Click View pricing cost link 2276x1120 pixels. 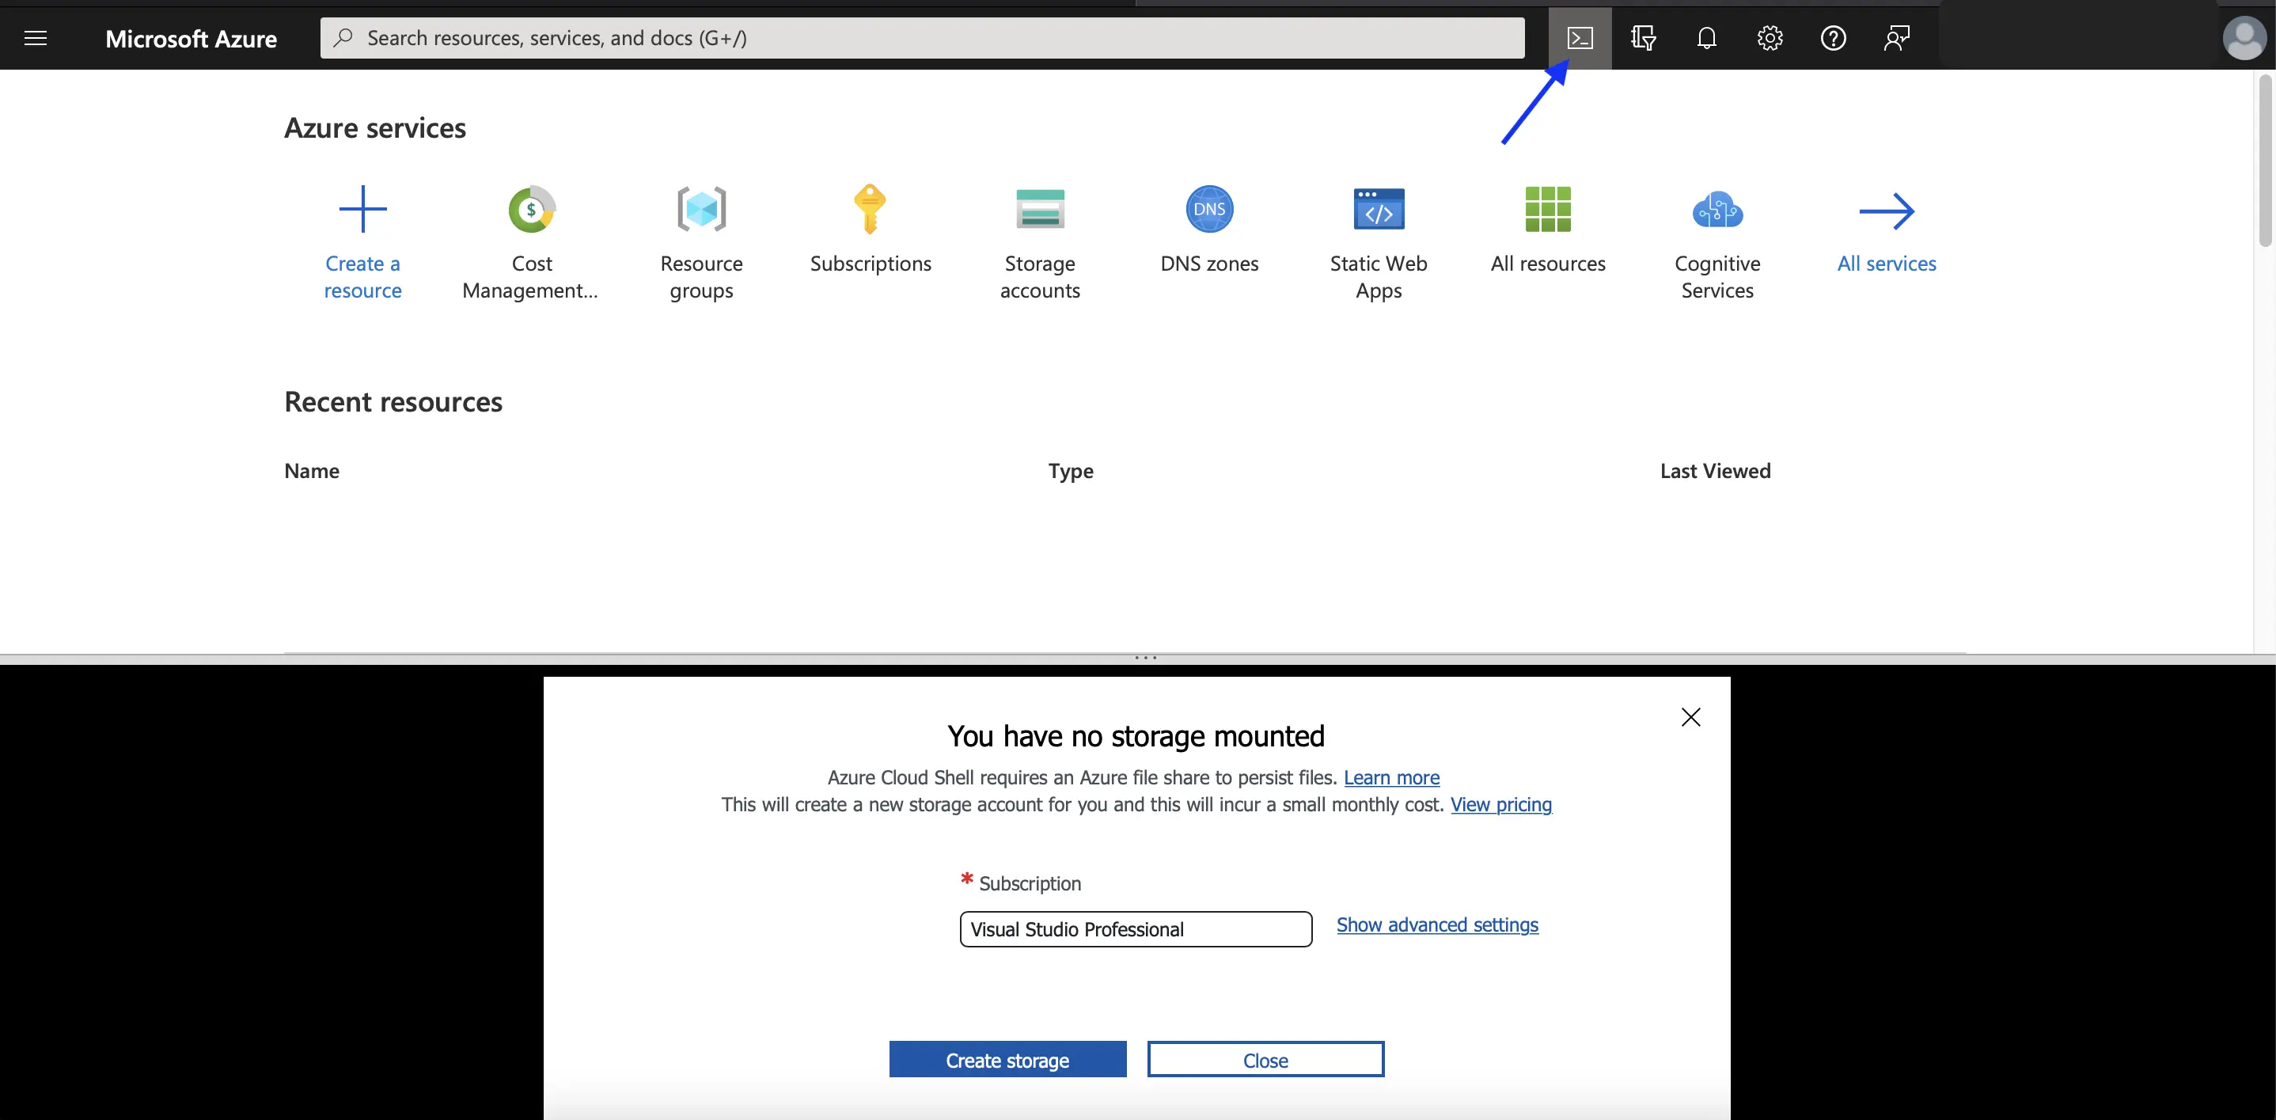(1502, 805)
